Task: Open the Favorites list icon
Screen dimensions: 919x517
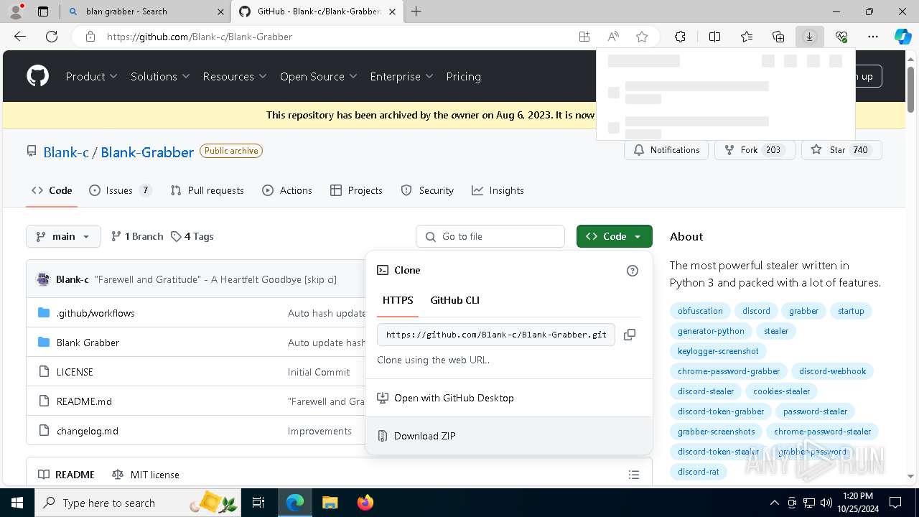Action: [747, 37]
